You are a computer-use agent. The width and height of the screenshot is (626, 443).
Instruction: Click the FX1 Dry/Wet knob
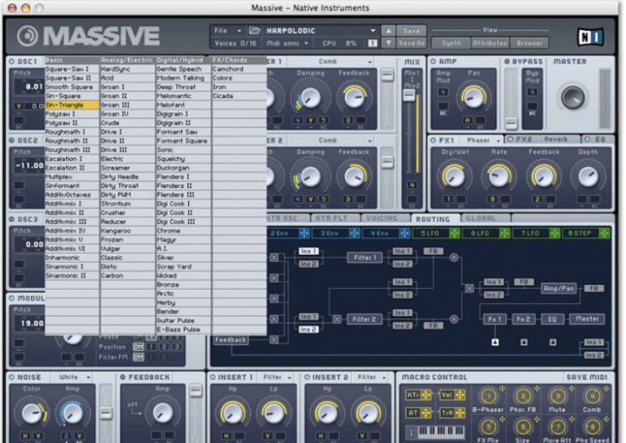pyautogui.click(x=454, y=176)
